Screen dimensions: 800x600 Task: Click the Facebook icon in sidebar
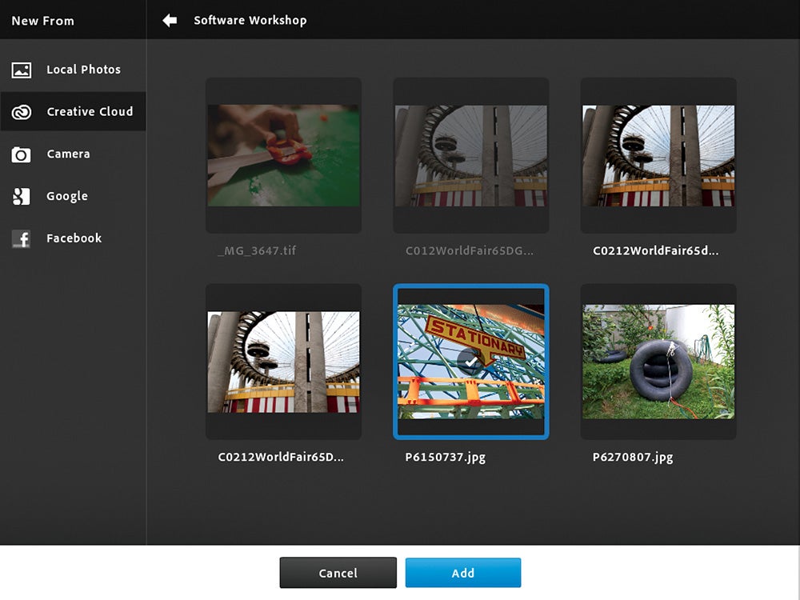click(22, 238)
